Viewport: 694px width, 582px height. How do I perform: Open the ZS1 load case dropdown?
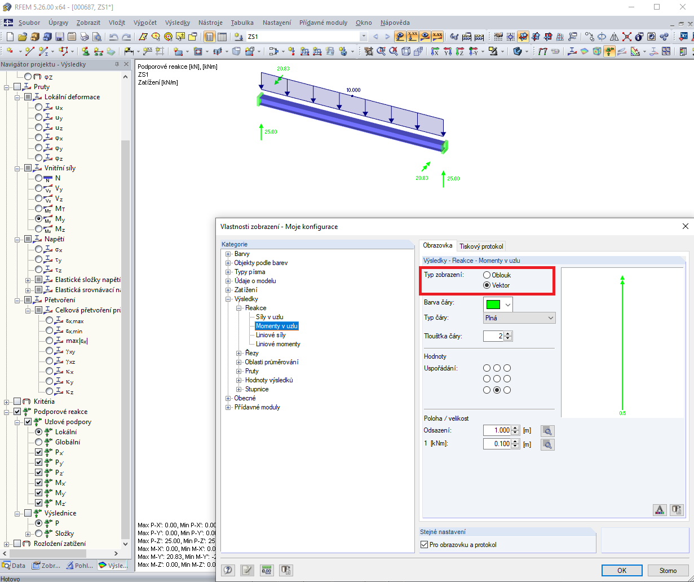click(x=363, y=37)
